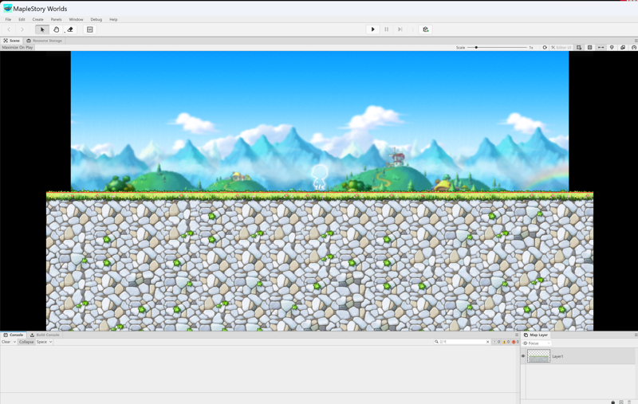Viewport: 638px width, 404px height.
Task: Toggle the layered image icon in scene toolbar
Action: tap(623, 48)
